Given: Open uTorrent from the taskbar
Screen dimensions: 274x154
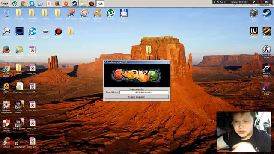Looking at the screenshot, I should tap(15, 3).
